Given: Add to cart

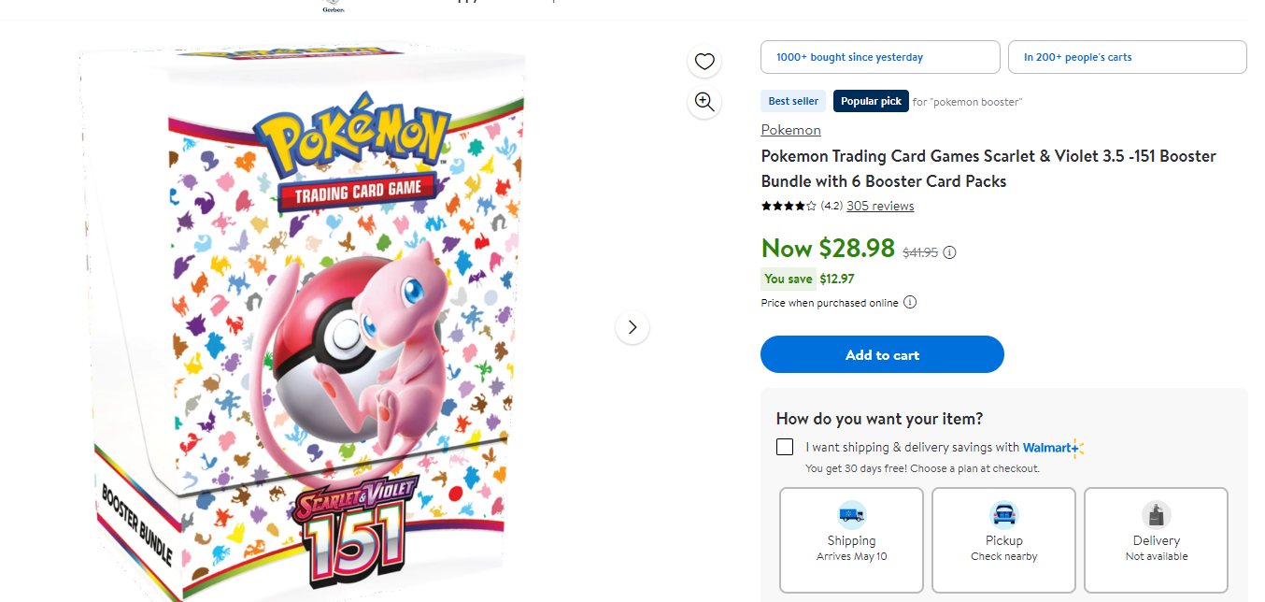Looking at the screenshot, I should tap(882, 355).
